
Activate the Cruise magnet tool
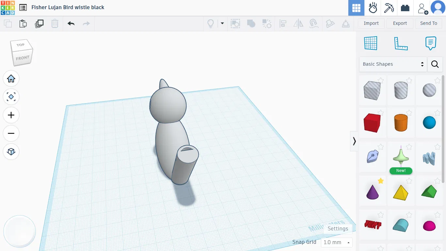tap(313, 24)
